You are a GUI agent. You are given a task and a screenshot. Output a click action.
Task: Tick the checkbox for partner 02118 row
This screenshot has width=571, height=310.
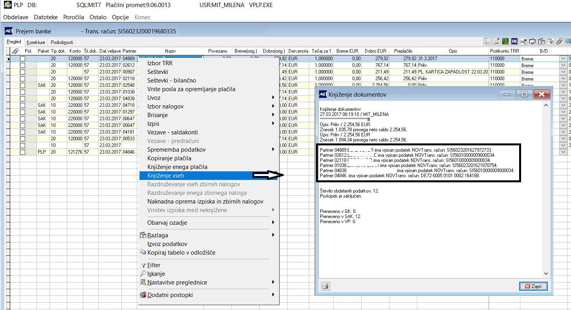pos(23,79)
